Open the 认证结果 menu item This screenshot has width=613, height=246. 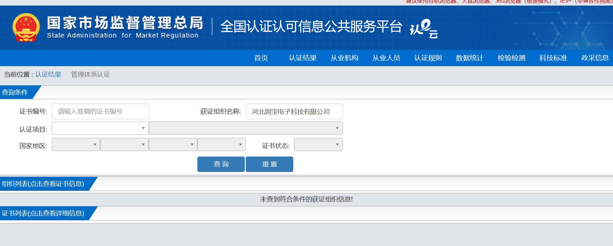coord(303,58)
